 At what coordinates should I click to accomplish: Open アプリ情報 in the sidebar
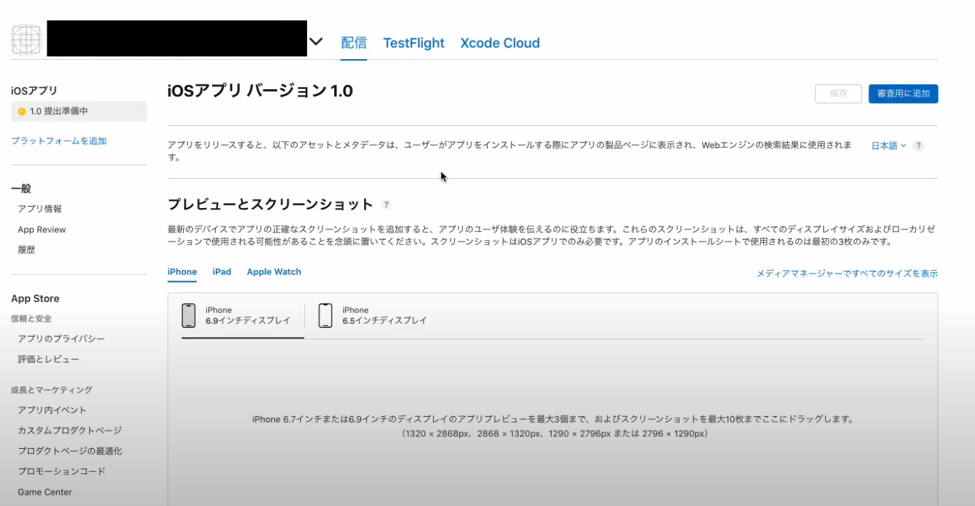coord(40,209)
